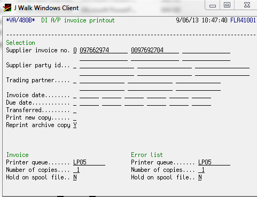
Task: Click the program code *VA/480B*
Action: [x=20, y=20]
